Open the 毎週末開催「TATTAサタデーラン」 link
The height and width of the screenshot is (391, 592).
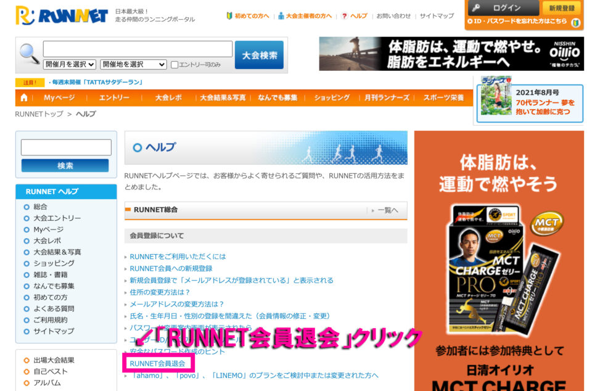(x=97, y=82)
